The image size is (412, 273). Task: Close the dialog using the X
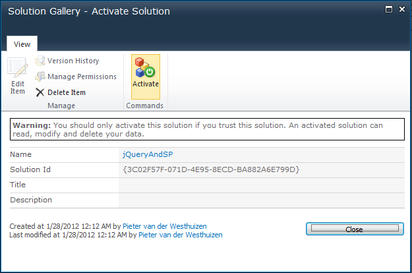(402, 9)
